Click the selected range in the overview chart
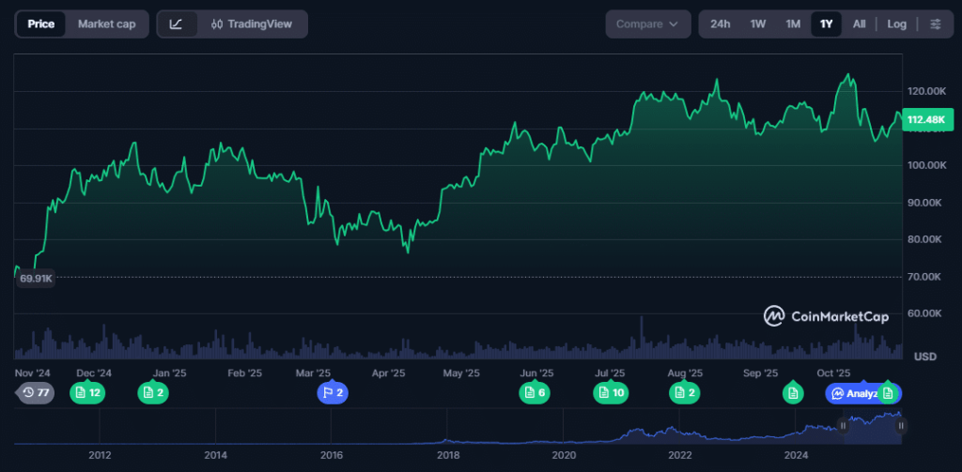Viewport: 962px width, 472px height. click(873, 428)
